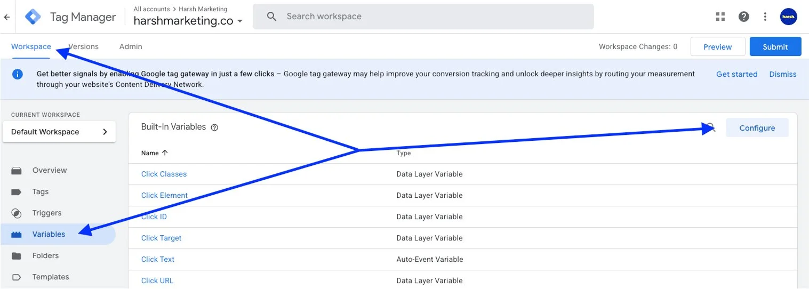Click the Variables sidebar icon
Viewport: 809px width, 289px height.
tap(17, 235)
